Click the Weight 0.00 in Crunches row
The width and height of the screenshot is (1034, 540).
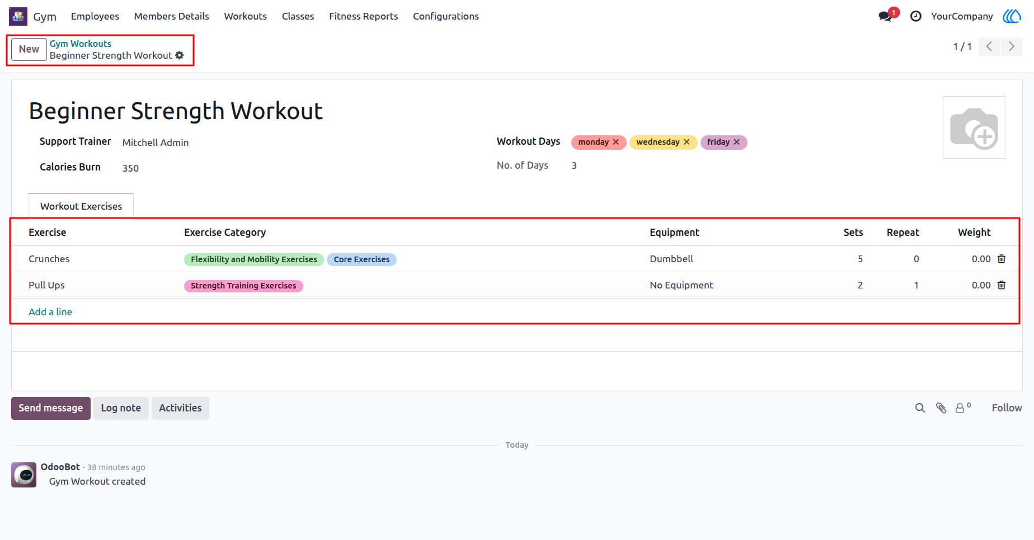point(981,259)
